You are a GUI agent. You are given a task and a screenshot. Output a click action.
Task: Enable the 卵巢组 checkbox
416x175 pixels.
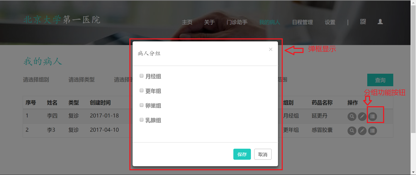coord(142,105)
